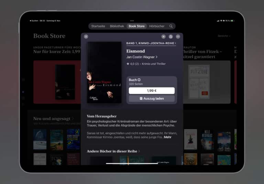Image resolution: width=264 pixels, height=184 pixels.
Task: Open the Band 1, Kimmo-Joentaa-Reihe series link
Action: point(151,44)
